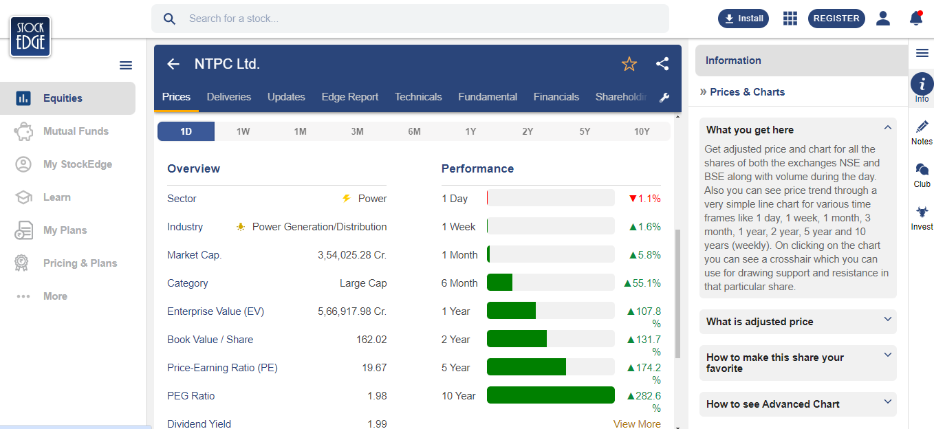Click the 6 Month 55.1% value

(642, 283)
